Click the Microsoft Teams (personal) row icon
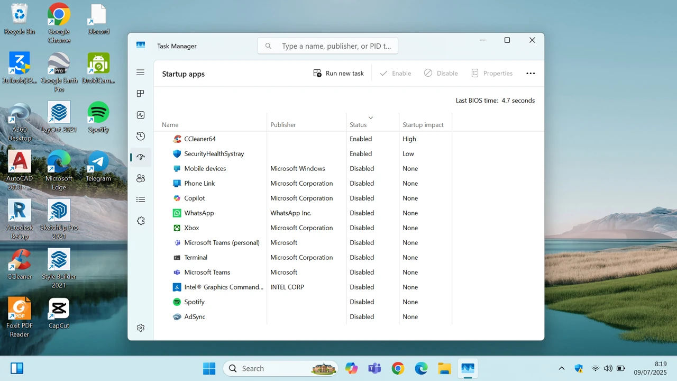Screen dimensions: 677x381 click(177, 243)
